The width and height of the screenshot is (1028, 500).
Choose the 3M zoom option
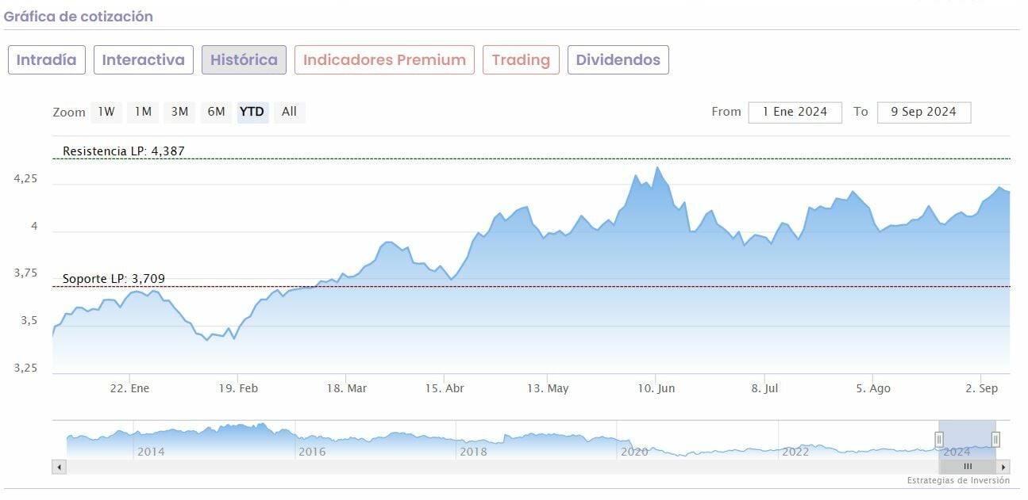click(179, 112)
